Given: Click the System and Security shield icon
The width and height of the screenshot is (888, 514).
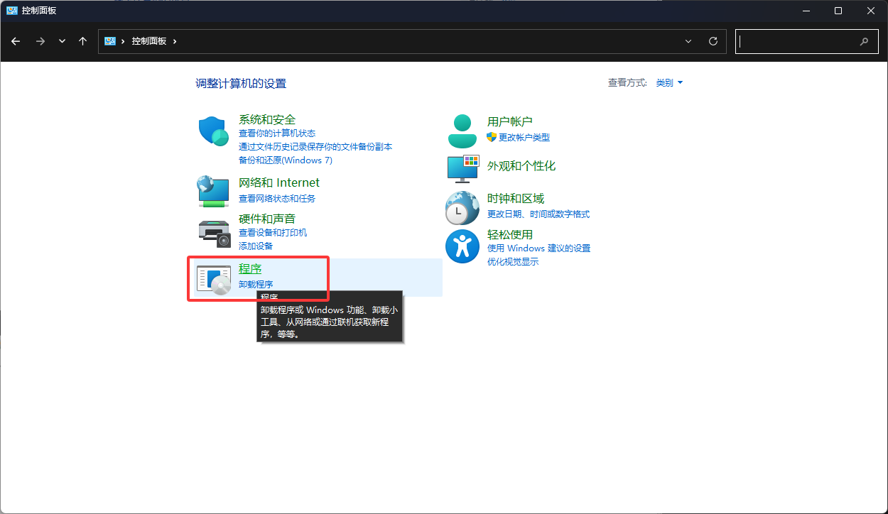Looking at the screenshot, I should [213, 131].
